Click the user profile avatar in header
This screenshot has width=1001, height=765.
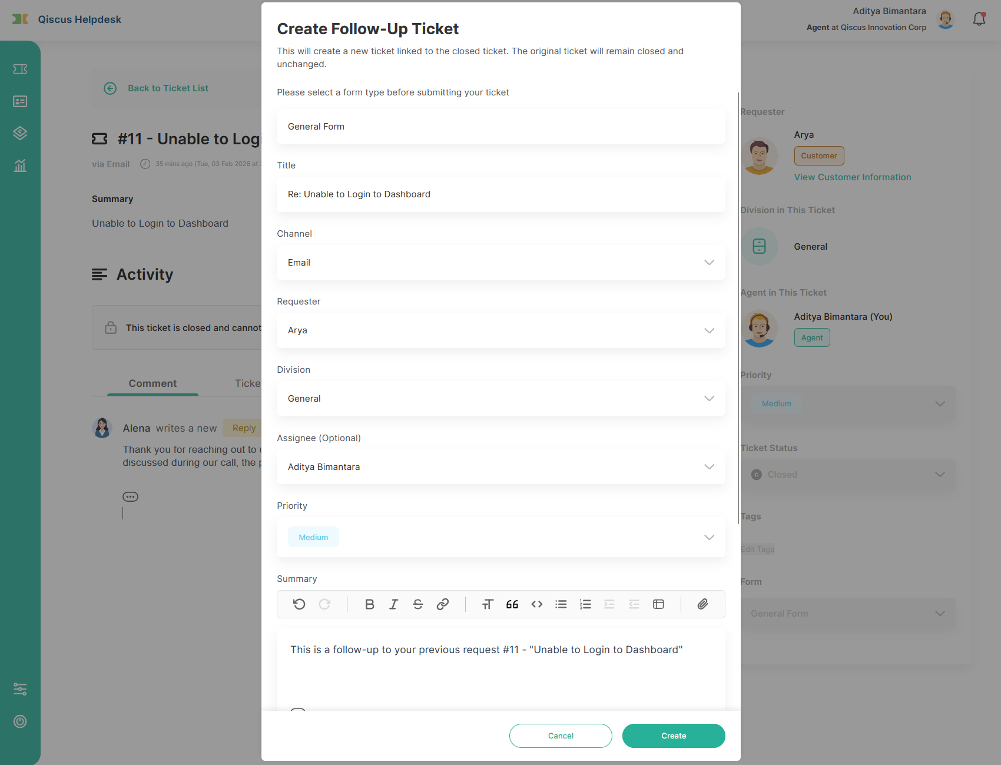(946, 19)
